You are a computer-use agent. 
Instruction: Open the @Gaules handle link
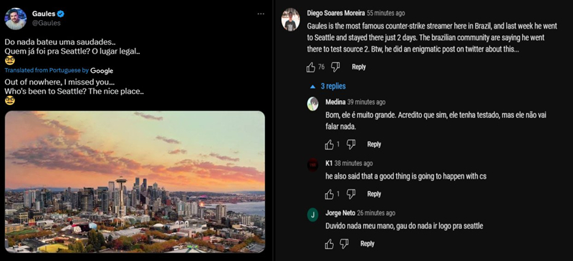click(47, 23)
